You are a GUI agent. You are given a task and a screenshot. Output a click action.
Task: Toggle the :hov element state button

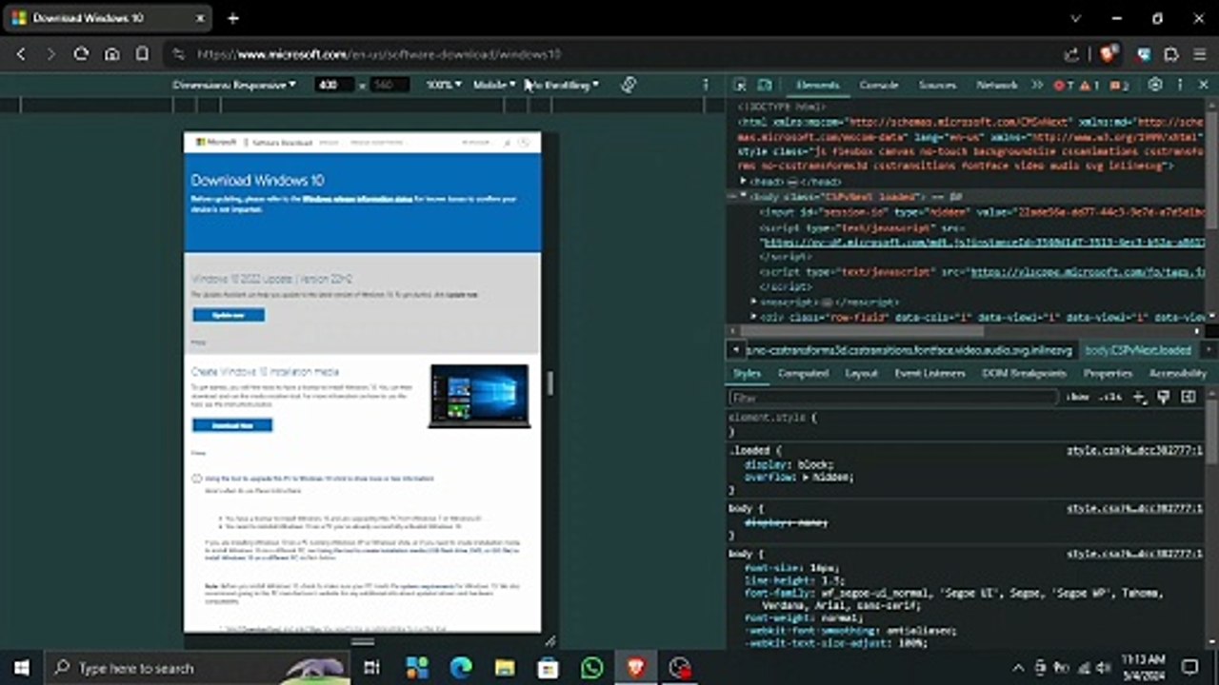coord(1077,397)
